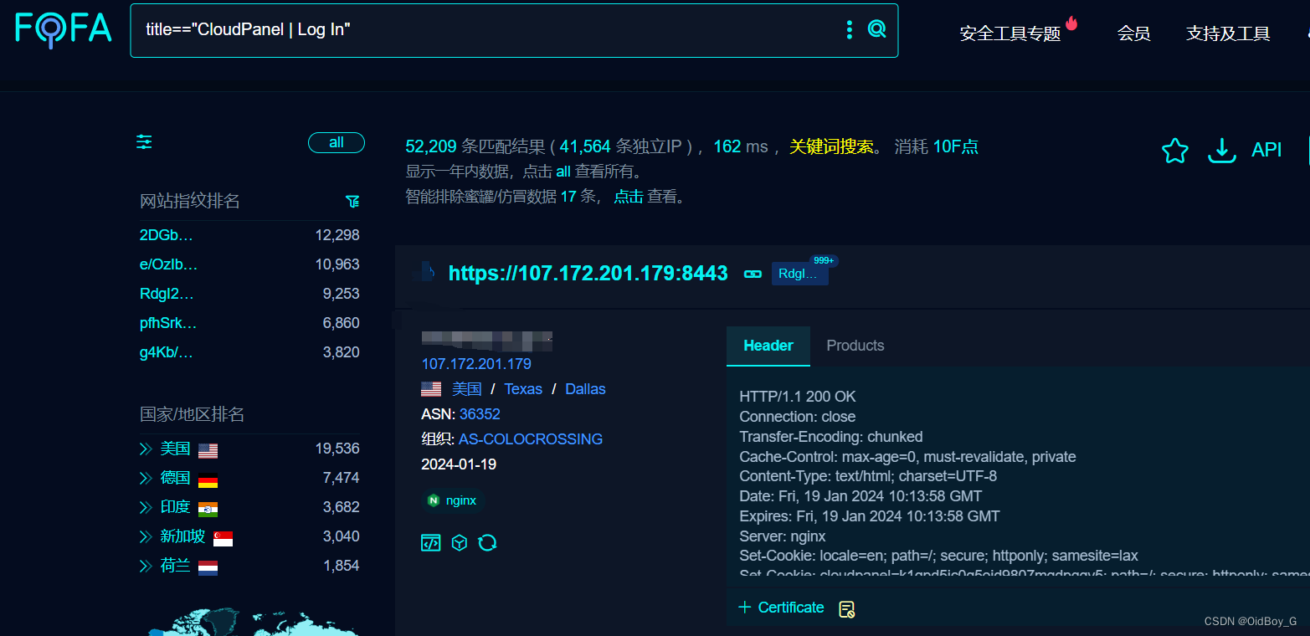Switch to the Products tab

(855, 346)
